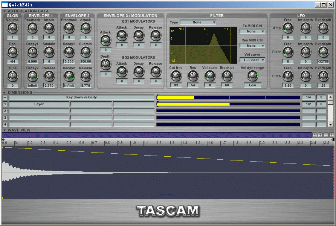Click the LFO Pitch Freq value 5.80
This screenshot has width=336, height=226.
(x=288, y=86)
